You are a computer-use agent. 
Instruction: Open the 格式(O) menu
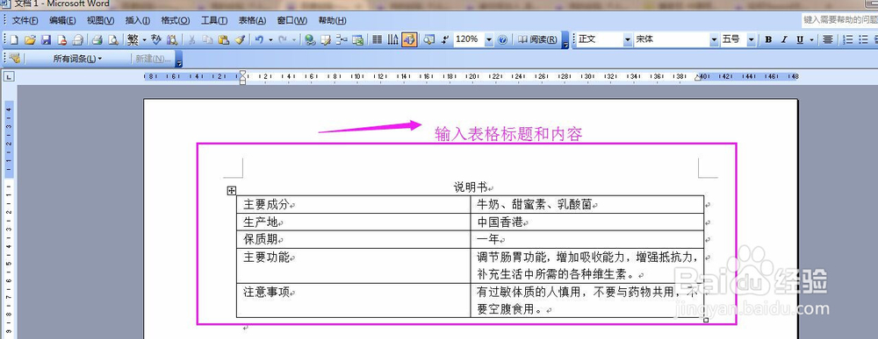(176, 21)
